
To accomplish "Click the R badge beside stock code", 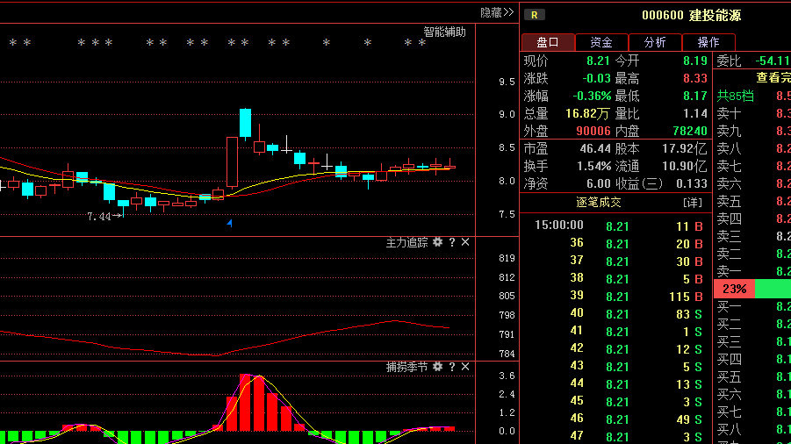I will 534,14.
